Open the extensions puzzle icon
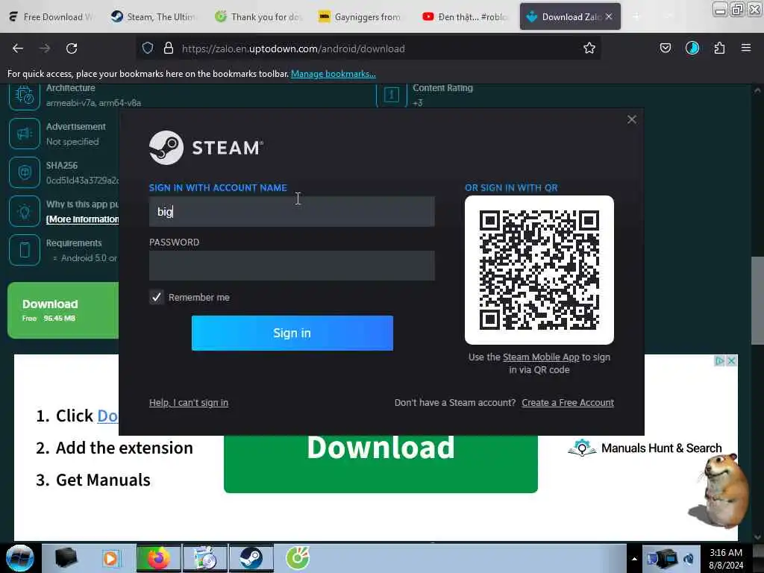764x573 pixels. [x=719, y=48]
